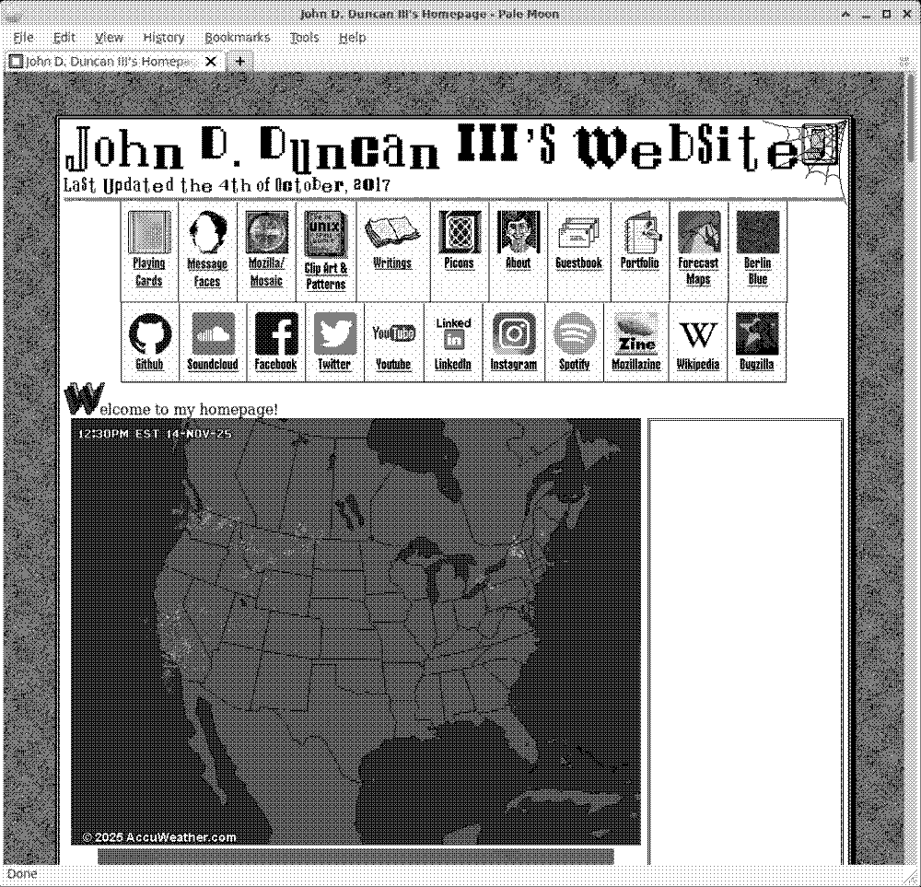Image resolution: width=921 pixels, height=887 pixels.
Task: Open the Portfolio notebook icon
Action: click(x=639, y=231)
